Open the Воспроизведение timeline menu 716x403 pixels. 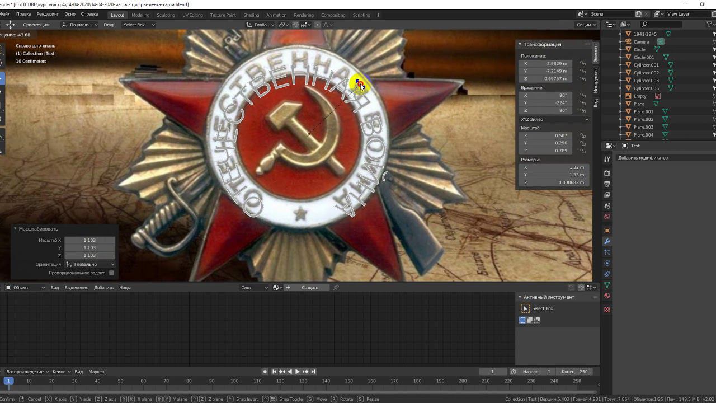point(26,372)
